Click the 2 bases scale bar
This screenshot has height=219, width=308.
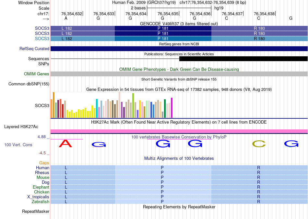tap(179, 8)
